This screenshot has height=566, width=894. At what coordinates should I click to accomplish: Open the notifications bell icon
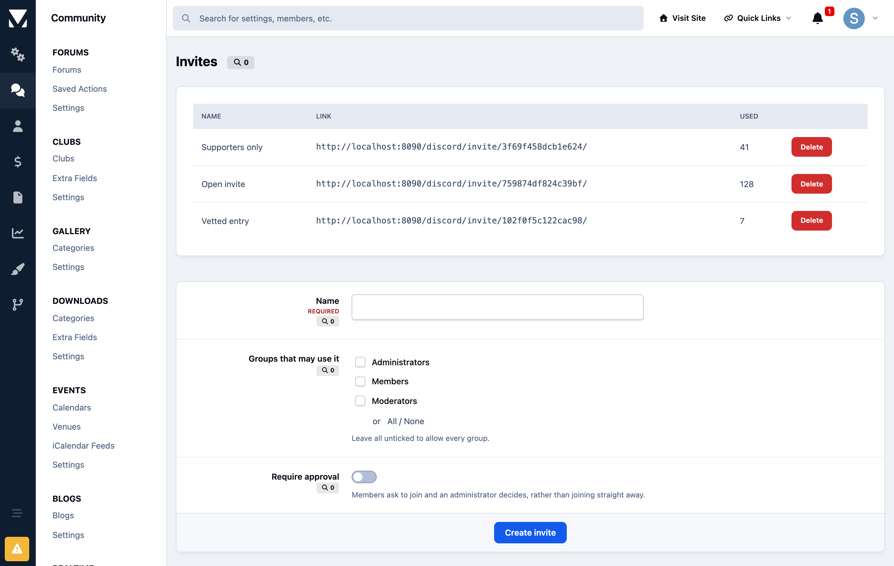pyautogui.click(x=817, y=18)
